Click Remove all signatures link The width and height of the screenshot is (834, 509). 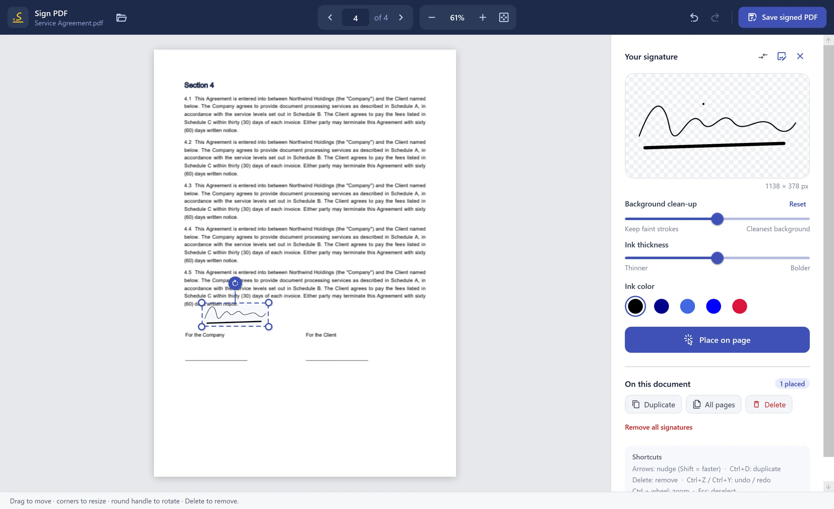pyautogui.click(x=659, y=427)
